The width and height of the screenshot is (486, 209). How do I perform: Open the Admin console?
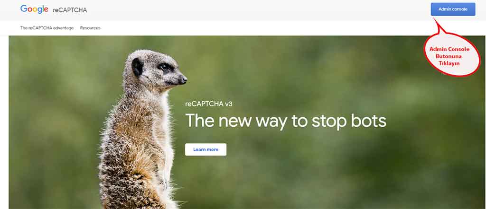[x=453, y=9]
